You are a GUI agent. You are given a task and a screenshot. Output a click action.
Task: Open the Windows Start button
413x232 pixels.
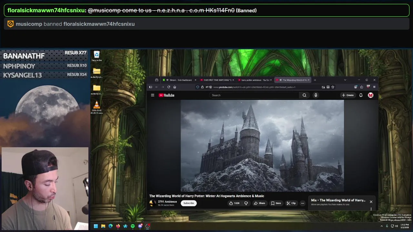click(x=96, y=226)
